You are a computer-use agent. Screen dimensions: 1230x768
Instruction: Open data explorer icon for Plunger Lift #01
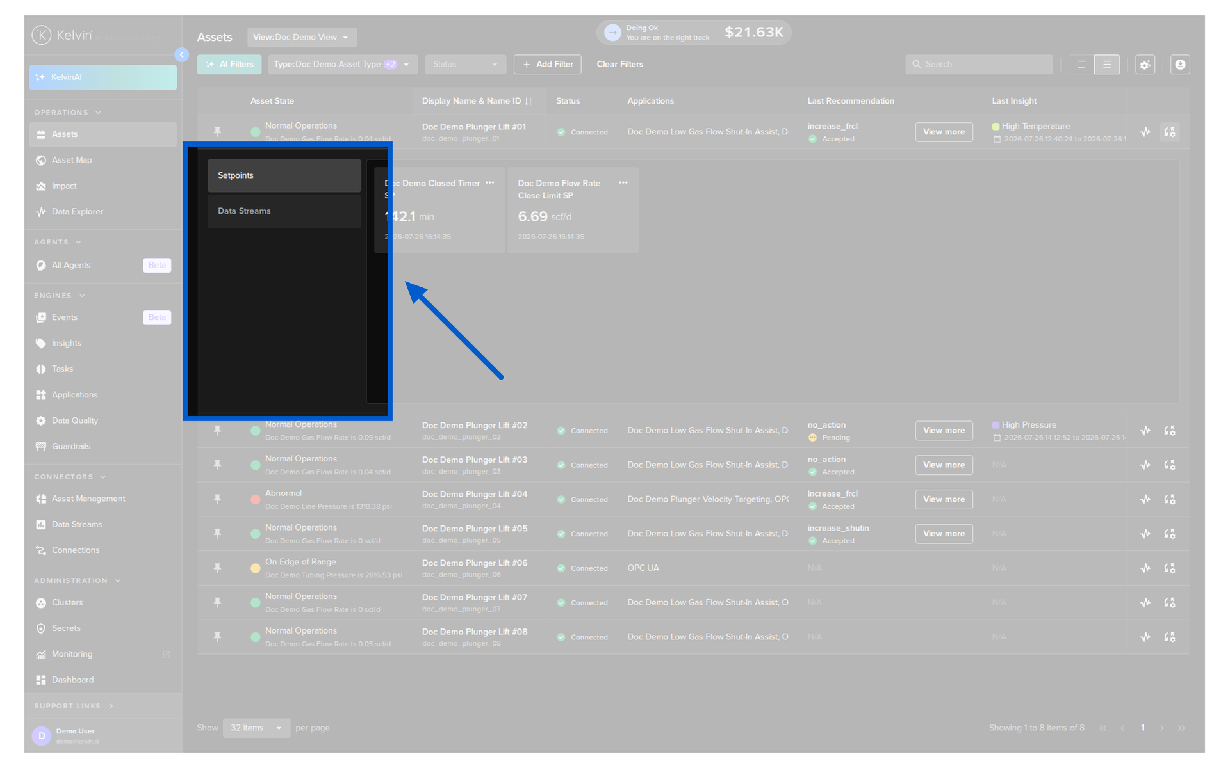pyautogui.click(x=1145, y=132)
